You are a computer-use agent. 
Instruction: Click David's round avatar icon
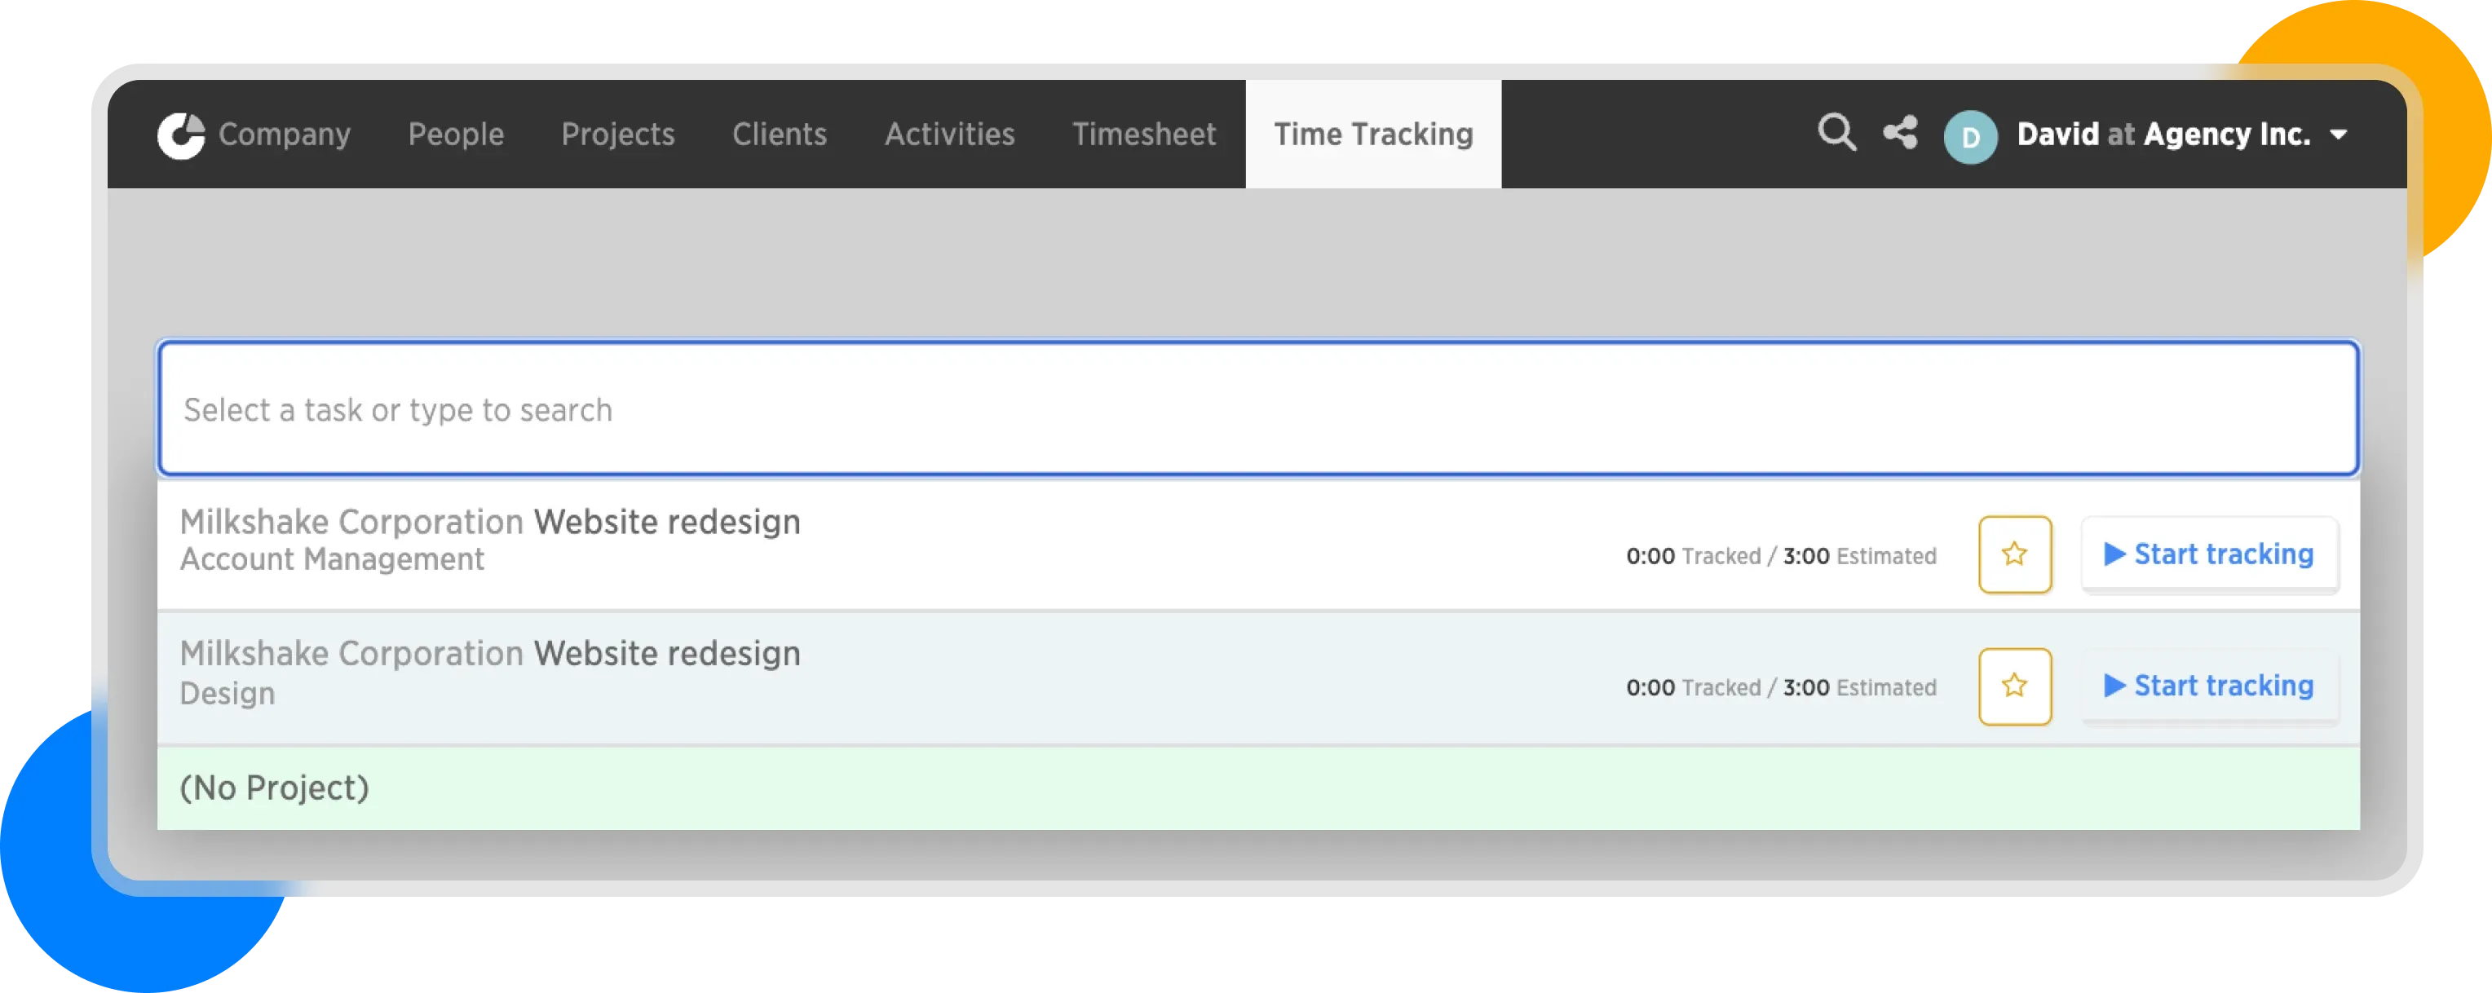tap(1969, 137)
